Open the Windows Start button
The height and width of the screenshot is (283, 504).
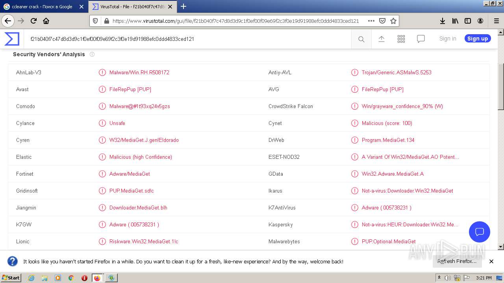pyautogui.click(x=11, y=277)
